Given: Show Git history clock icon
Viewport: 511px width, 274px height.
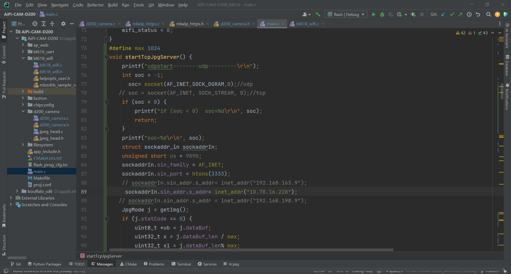Looking at the screenshot, I should click(469, 14).
